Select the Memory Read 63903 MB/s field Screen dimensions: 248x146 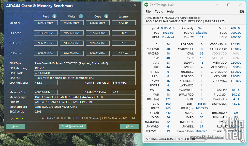46,23
